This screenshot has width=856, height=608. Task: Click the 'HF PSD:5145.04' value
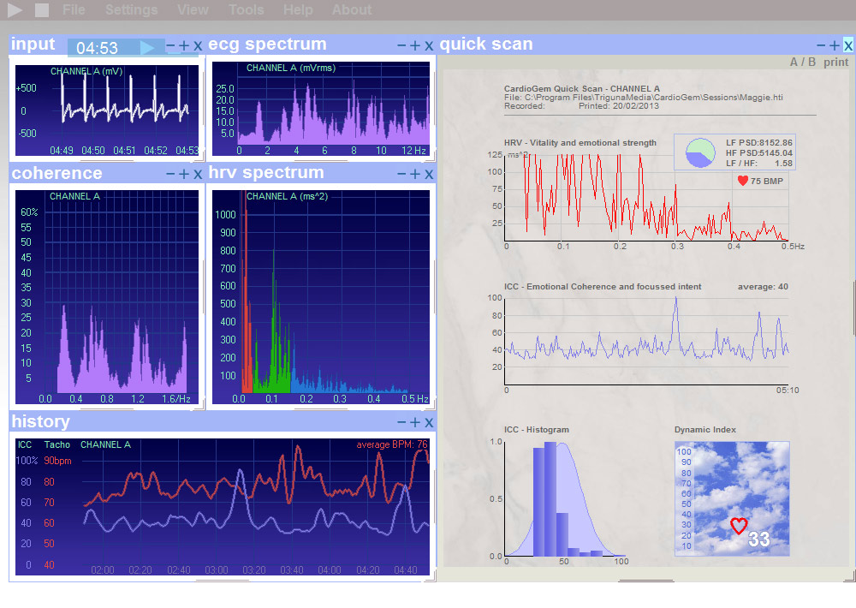coord(758,153)
